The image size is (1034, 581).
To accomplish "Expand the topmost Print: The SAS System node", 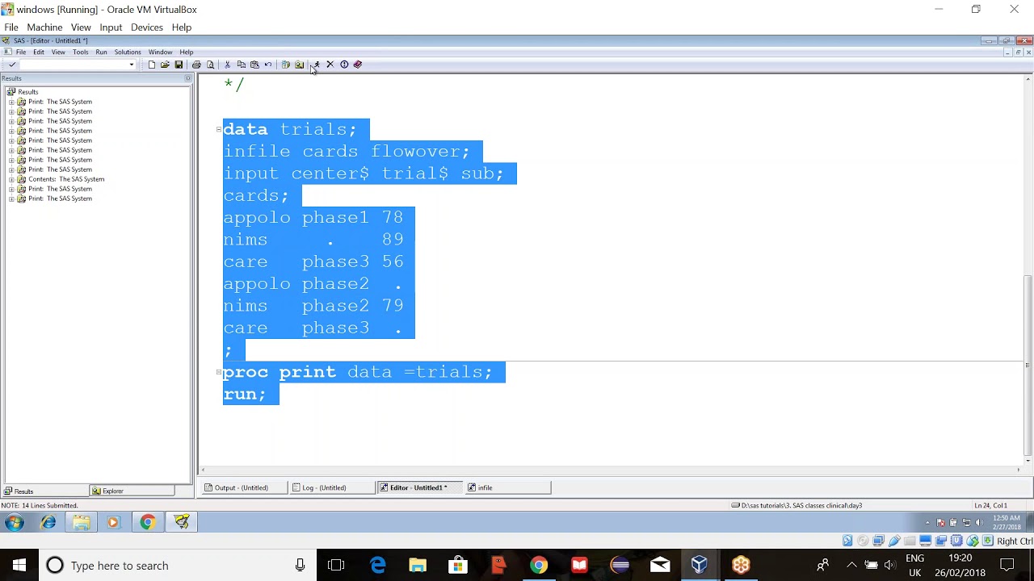I will point(11,102).
